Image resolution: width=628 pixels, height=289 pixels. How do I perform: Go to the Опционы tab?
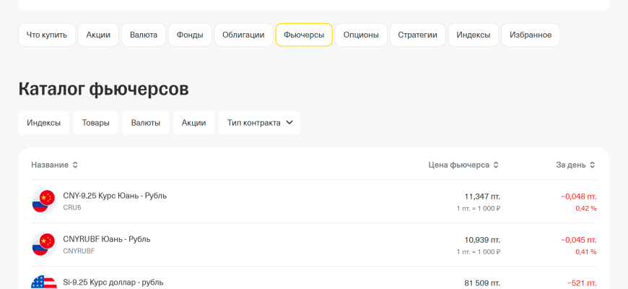click(361, 35)
